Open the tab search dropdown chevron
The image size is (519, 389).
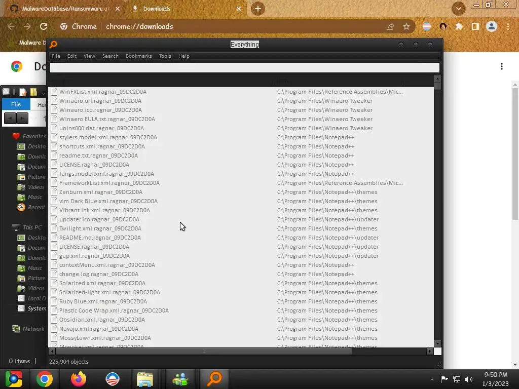point(458,9)
